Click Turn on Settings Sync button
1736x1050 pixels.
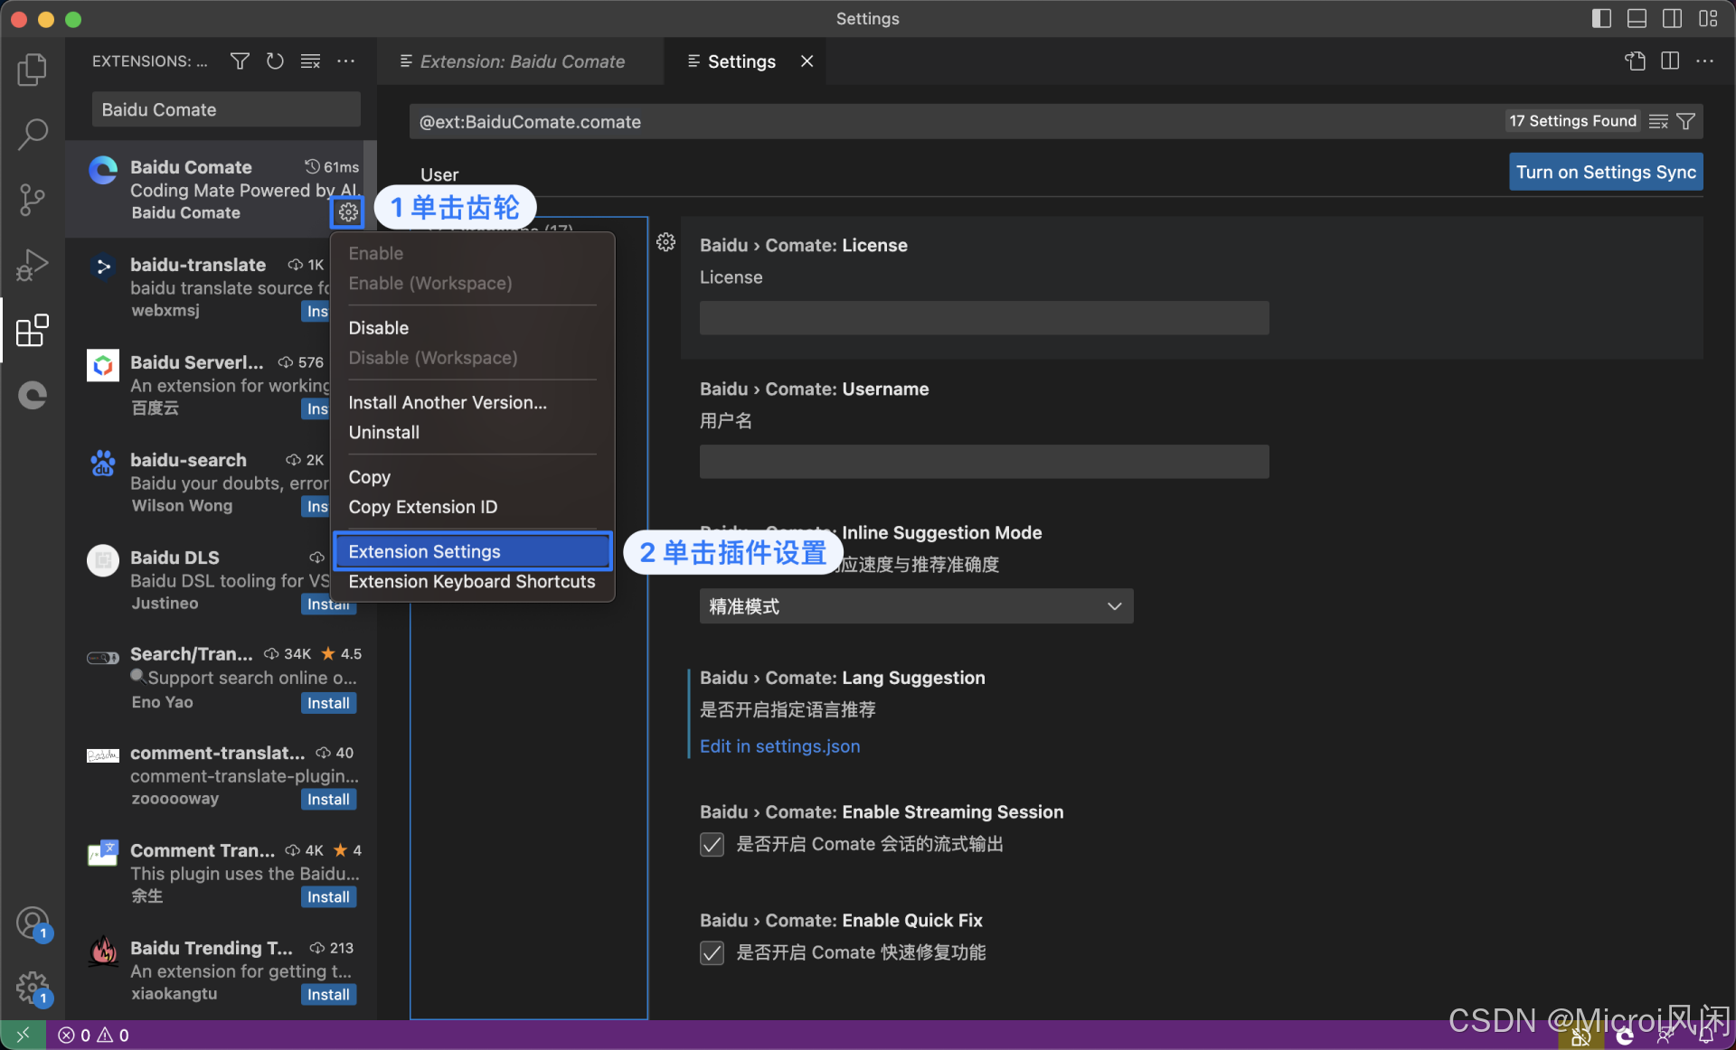(x=1605, y=172)
